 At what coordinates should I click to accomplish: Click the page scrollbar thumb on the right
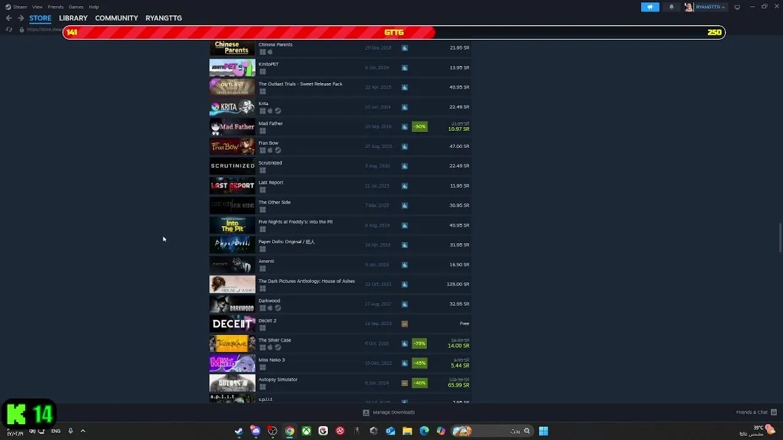(780, 238)
